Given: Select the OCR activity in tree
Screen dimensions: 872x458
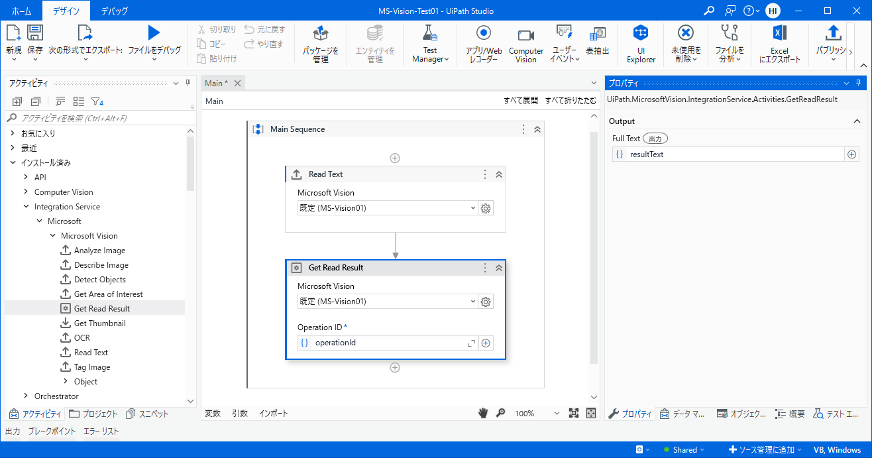Looking at the screenshot, I should [82, 337].
